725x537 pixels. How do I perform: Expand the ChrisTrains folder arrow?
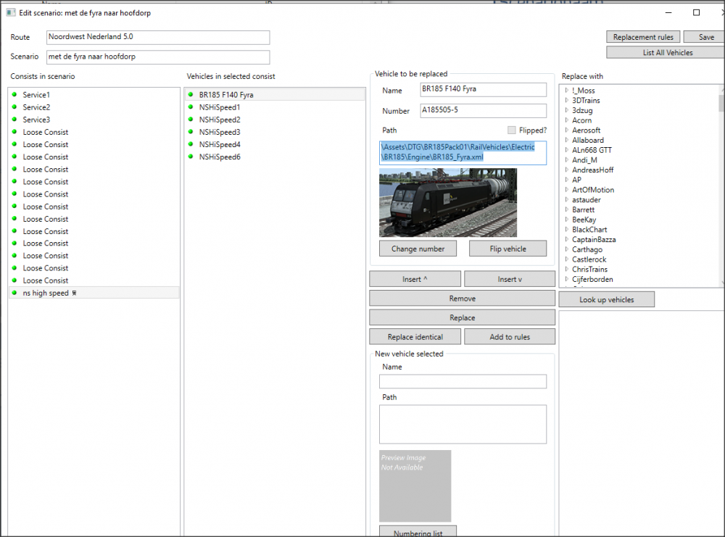point(566,270)
